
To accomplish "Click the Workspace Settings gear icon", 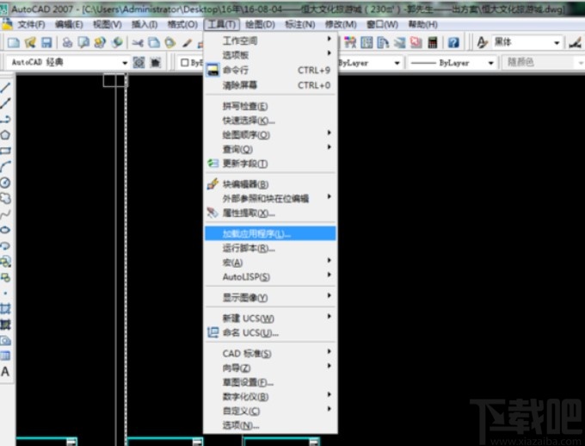I will click(x=139, y=62).
